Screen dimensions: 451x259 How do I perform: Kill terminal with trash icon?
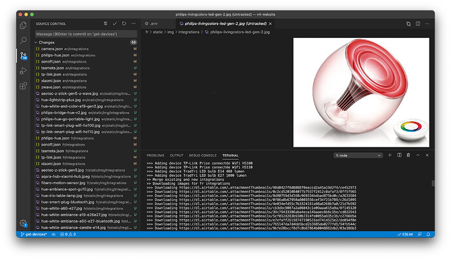point(408,155)
